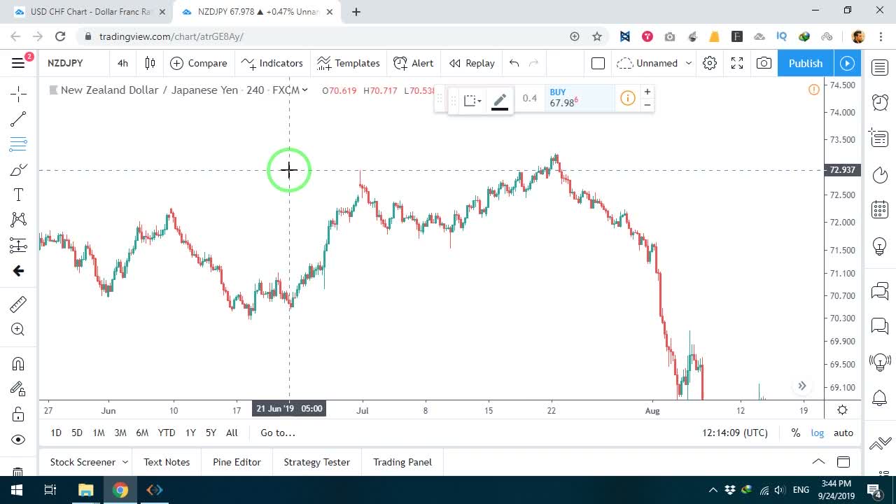This screenshot has width=896, height=504.
Task: Open the 4h timeframe selector
Action: point(122,63)
